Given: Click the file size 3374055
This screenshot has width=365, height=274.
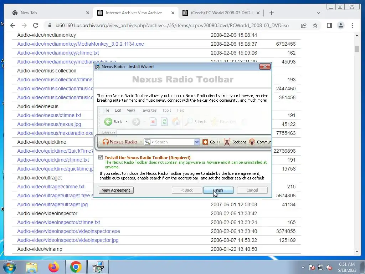Looking at the screenshot, I should tap(286, 231).
